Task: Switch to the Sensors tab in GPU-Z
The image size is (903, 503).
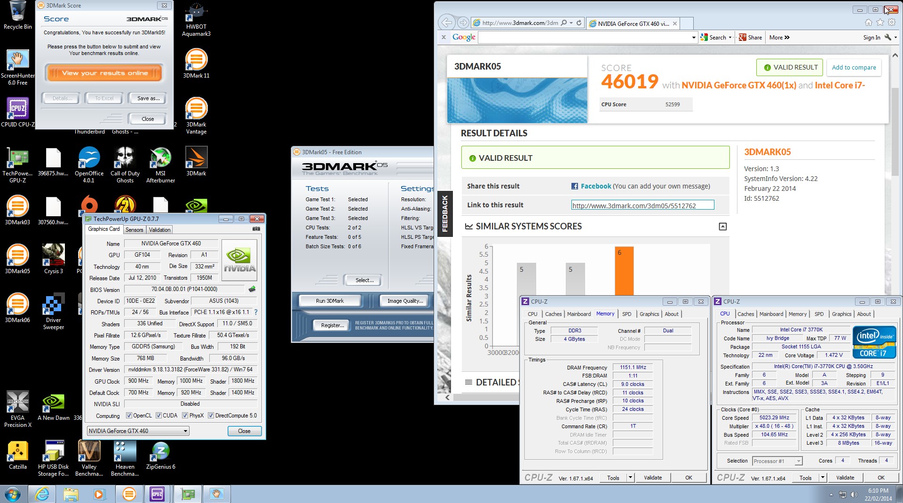Action: pos(134,229)
